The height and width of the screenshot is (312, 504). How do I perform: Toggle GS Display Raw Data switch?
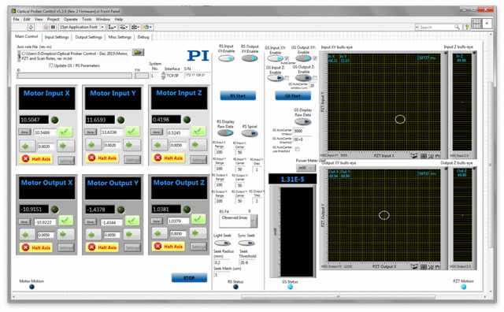pos(302,121)
